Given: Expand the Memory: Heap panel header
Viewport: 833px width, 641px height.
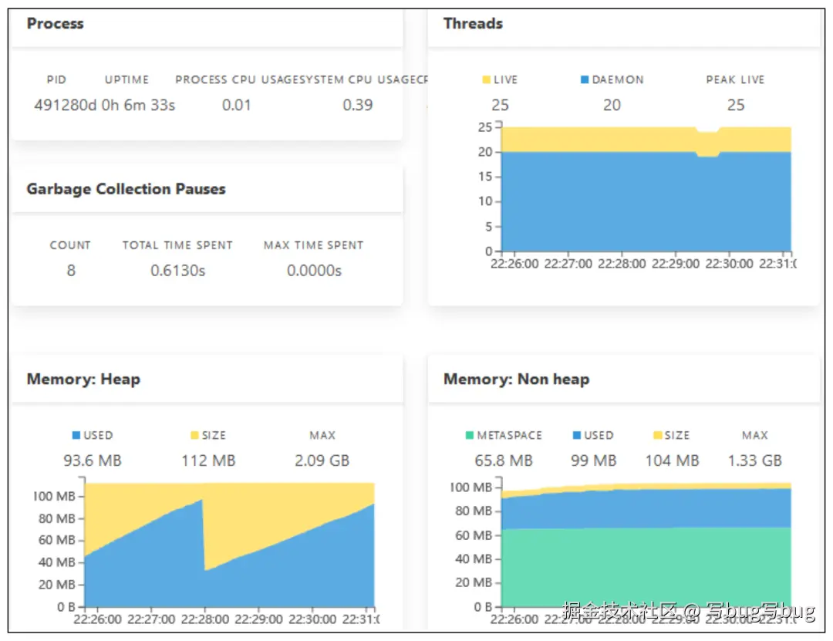Looking at the screenshot, I should (x=83, y=380).
